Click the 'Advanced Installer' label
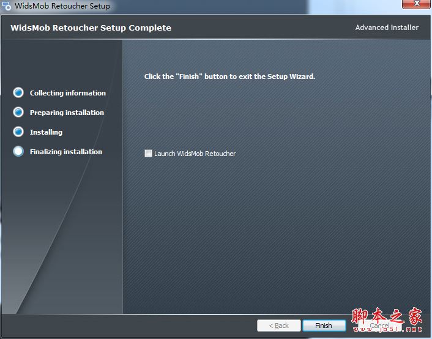This screenshot has height=339, width=432. 387,28
